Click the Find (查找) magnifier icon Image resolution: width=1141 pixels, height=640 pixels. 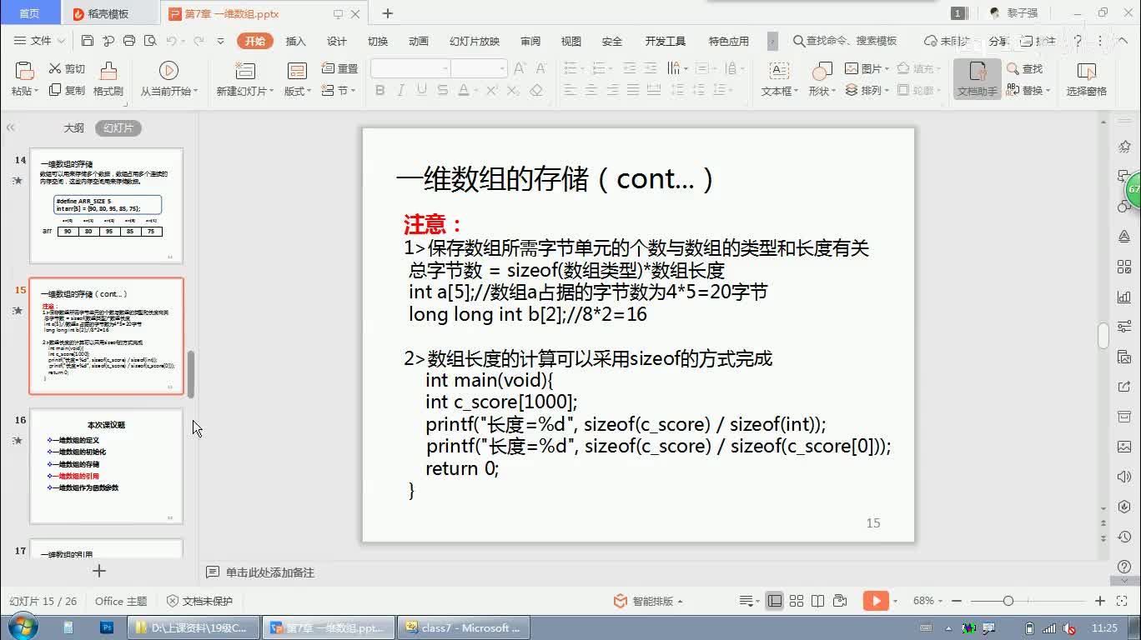tap(1013, 68)
